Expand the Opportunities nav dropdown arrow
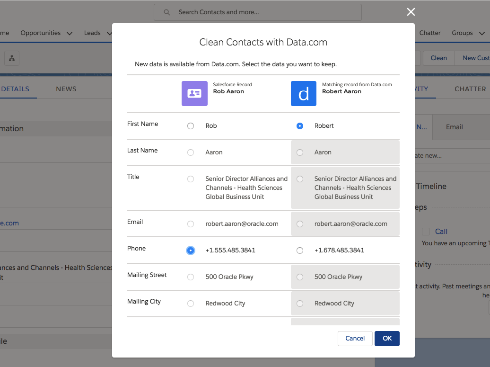This screenshot has height=367, width=490. tap(70, 33)
